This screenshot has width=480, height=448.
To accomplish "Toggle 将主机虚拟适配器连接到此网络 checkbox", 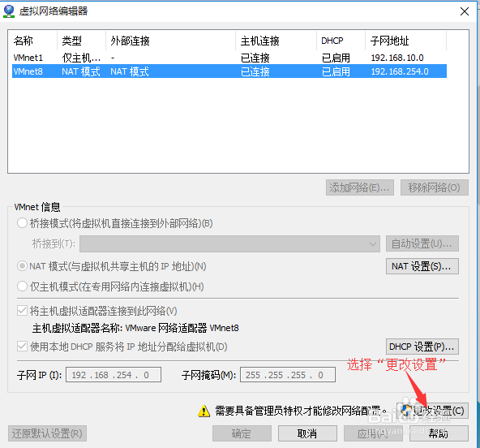I will pos(22,311).
